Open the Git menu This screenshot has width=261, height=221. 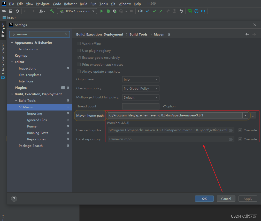(113, 4)
